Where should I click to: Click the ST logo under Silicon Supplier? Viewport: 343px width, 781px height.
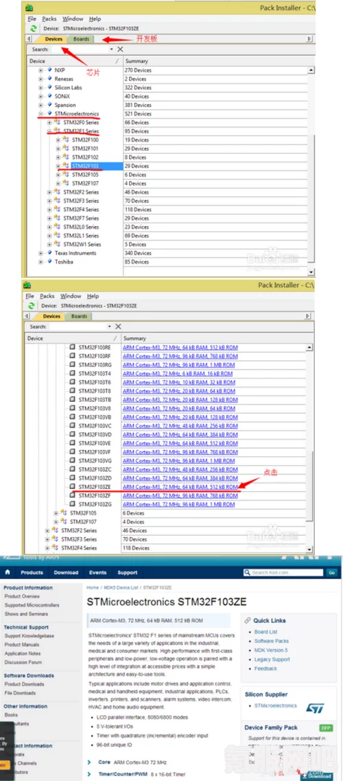click(x=315, y=708)
